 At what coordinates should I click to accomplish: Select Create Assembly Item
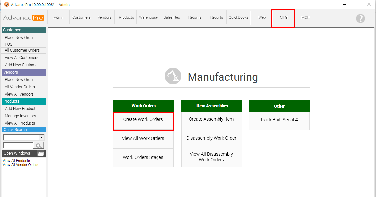(x=211, y=119)
